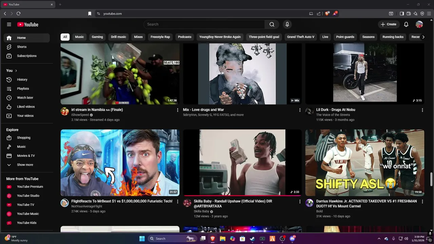The height and width of the screenshot is (244, 434).
Task: Open YouTube TV link
Action: [x=26, y=205]
